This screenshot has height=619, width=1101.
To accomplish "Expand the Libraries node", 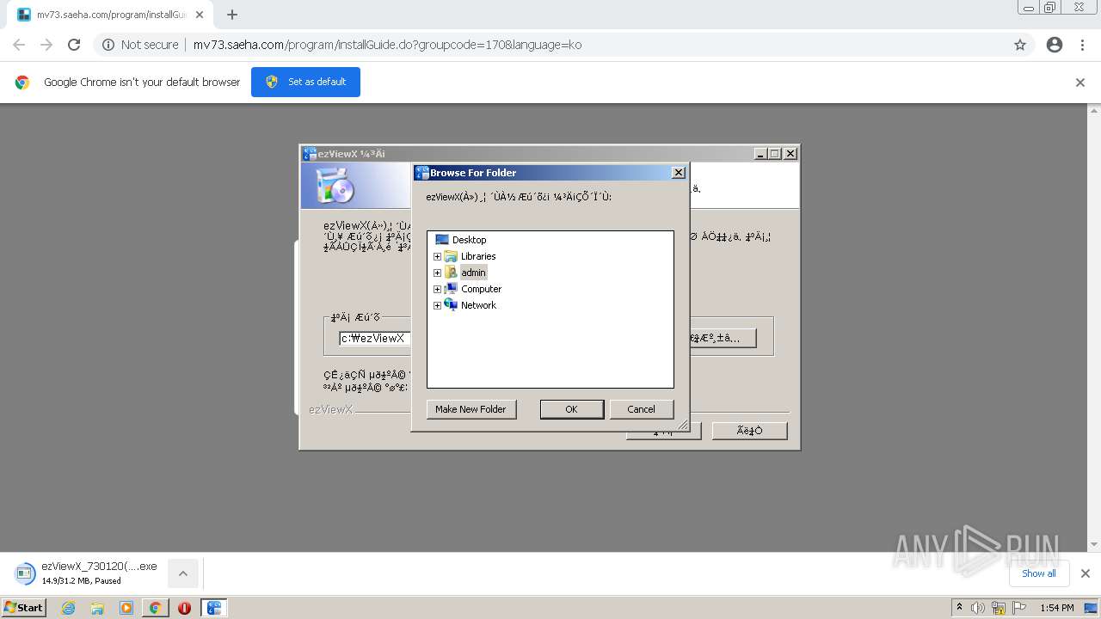I will point(437,256).
